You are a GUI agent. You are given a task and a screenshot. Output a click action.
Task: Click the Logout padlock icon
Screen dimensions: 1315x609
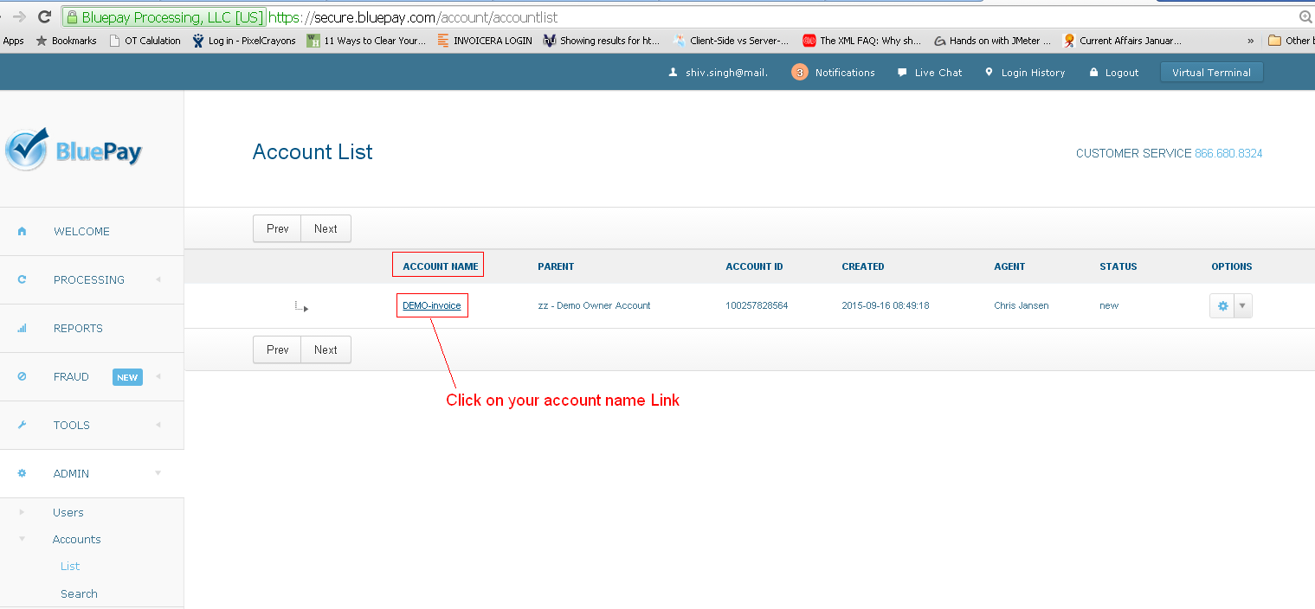click(x=1093, y=73)
